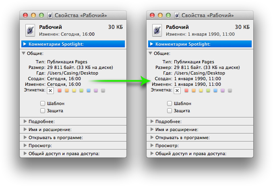Viewport: 273px width, 186px height.
Task: Click 'Публикация Pages' type in left window
Action: (x=67, y=62)
